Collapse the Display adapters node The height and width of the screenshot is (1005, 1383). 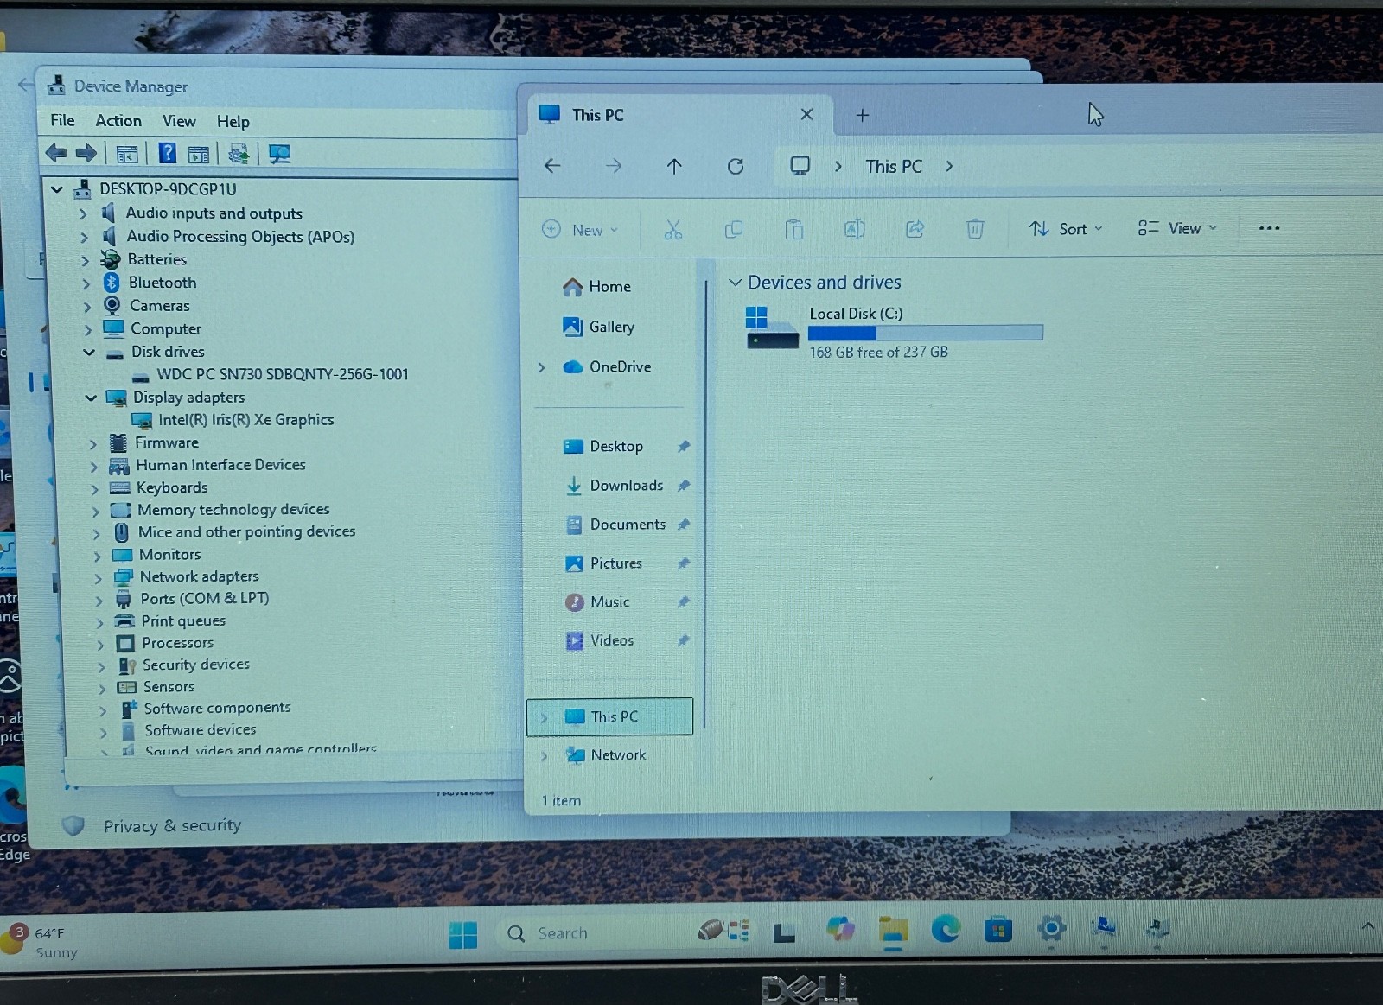[91, 398]
